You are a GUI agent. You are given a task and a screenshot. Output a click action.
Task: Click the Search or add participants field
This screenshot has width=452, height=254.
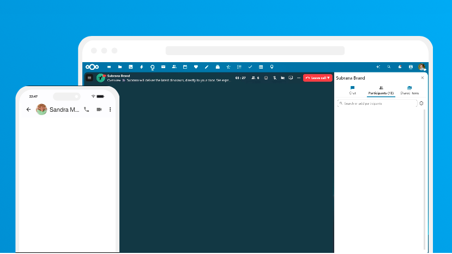377,103
